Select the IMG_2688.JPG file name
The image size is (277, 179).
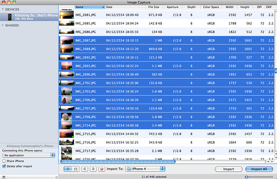pyautogui.click(x=85, y=49)
